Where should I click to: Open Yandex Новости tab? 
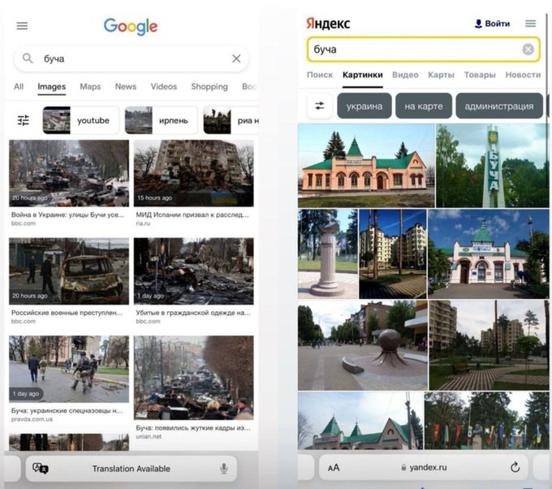[x=523, y=75]
